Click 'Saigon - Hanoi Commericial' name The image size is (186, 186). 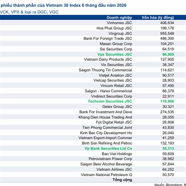coord(108,91)
